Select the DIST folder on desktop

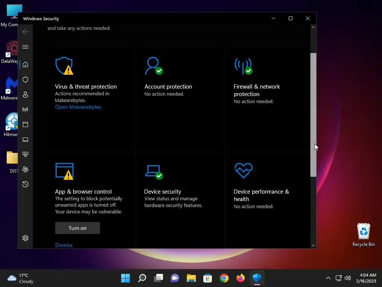point(13,162)
